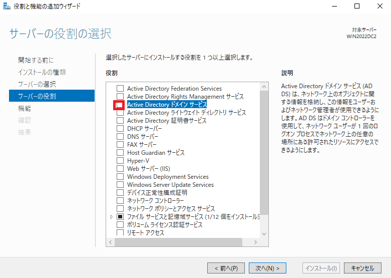Screen dimensions: 391x278
Task: Click horizontal scroll left arrow
Action: tap(110, 242)
